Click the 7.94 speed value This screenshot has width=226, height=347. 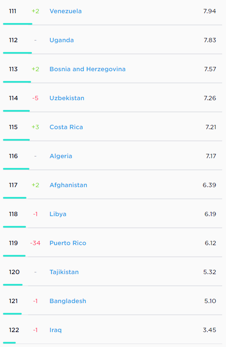coord(210,11)
